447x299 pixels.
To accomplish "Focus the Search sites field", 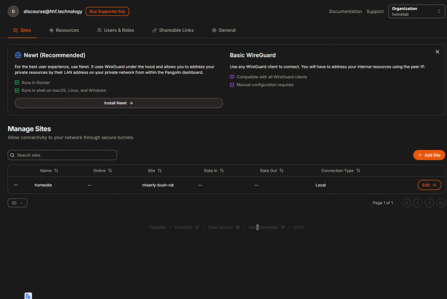I will point(62,155).
